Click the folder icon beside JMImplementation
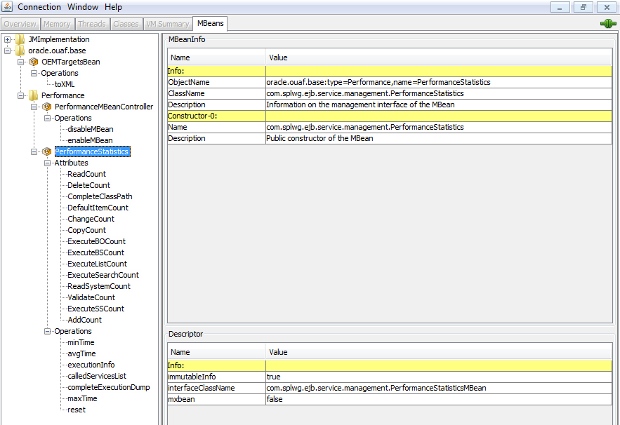 click(19, 39)
